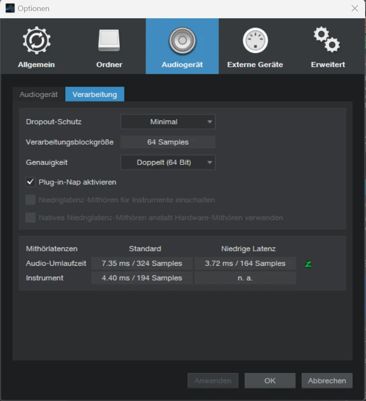The image size is (366, 401).
Task: Click the green Z low-latency icon
Action: [x=309, y=264]
